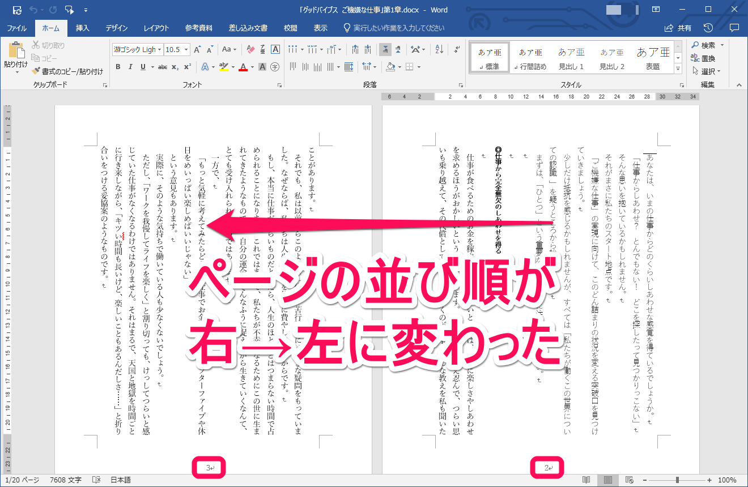Click the Character Border icon
Viewport: 748px width, 487px height.
[275, 50]
